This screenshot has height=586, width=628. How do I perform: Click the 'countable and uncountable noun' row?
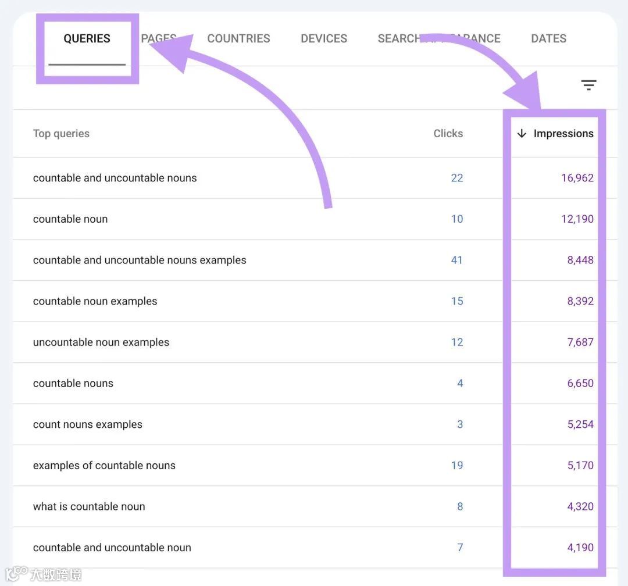coord(112,548)
